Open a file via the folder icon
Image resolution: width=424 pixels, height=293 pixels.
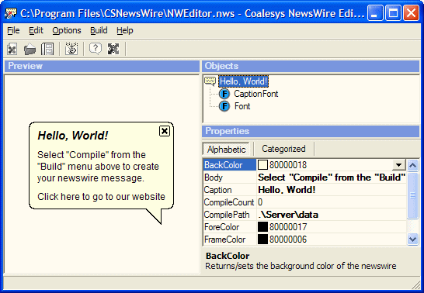click(30, 49)
